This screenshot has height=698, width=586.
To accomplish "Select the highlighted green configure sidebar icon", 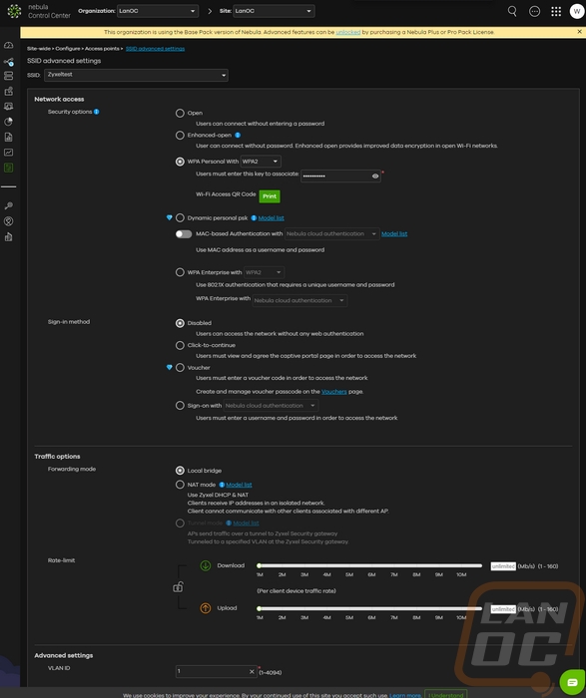I will [8, 168].
